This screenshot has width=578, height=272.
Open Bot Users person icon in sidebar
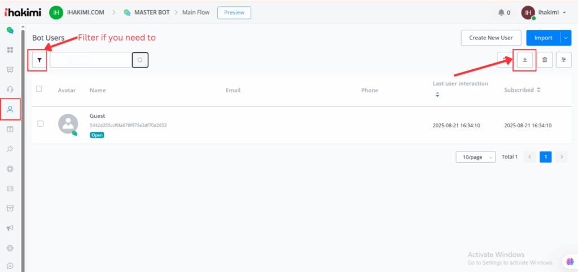coord(10,109)
